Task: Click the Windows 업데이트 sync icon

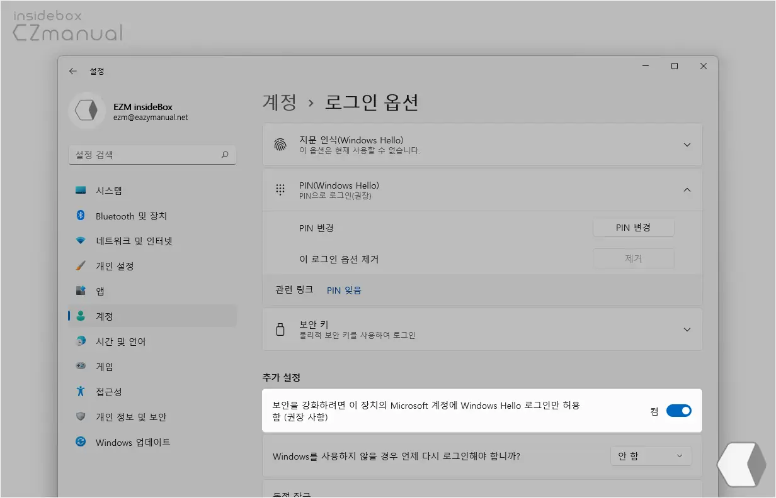Action: click(81, 442)
